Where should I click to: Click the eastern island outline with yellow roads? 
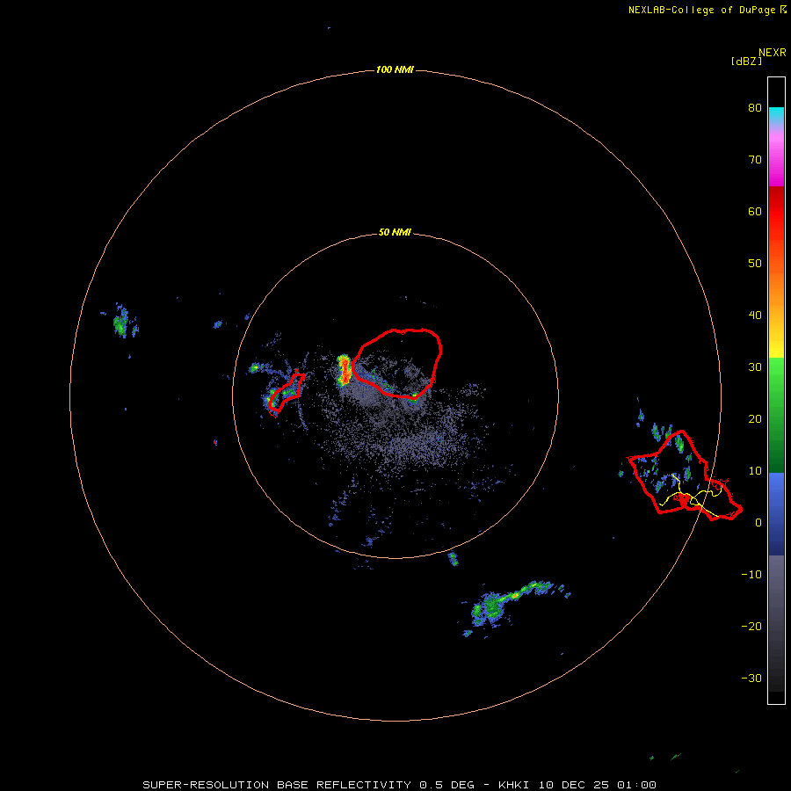(684, 475)
